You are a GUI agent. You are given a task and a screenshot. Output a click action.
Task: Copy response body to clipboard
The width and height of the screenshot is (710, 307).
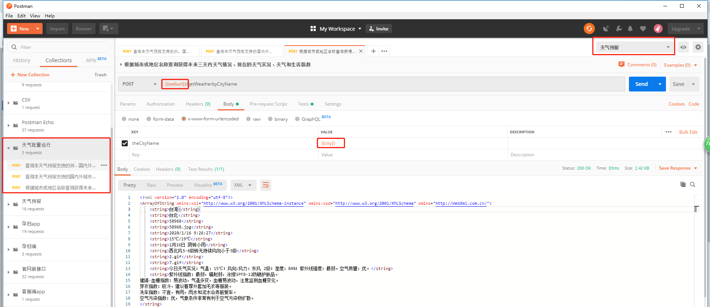683,184
